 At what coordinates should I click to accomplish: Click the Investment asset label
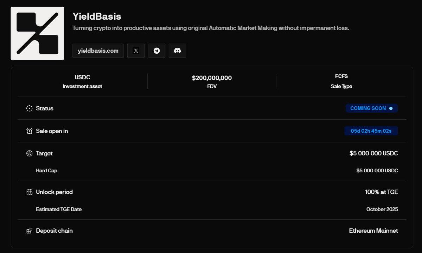pos(82,86)
